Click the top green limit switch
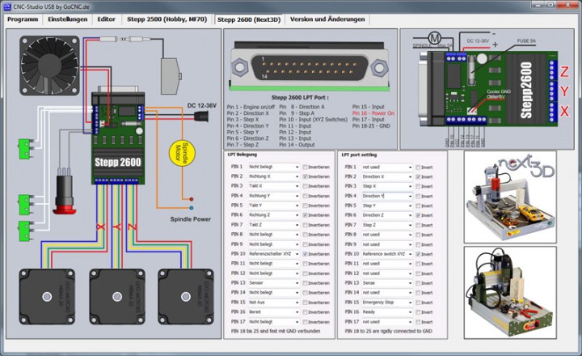 25,149
